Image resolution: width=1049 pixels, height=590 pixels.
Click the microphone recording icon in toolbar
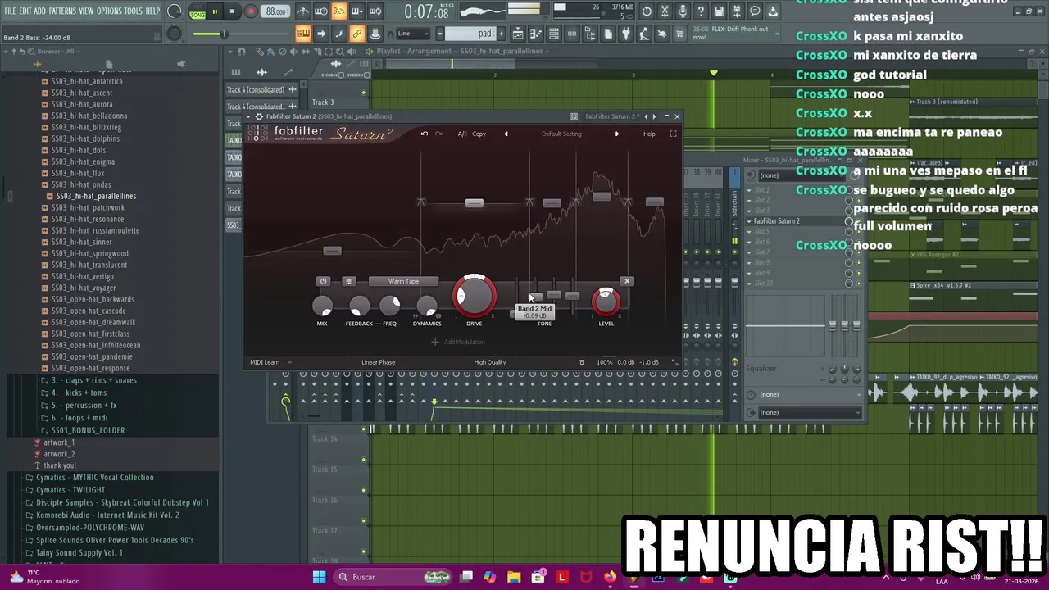pyautogui.click(x=683, y=11)
